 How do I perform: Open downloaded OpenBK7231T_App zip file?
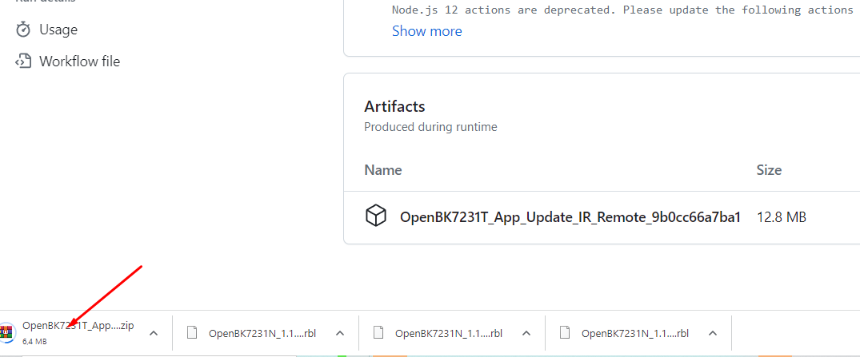tap(78, 326)
